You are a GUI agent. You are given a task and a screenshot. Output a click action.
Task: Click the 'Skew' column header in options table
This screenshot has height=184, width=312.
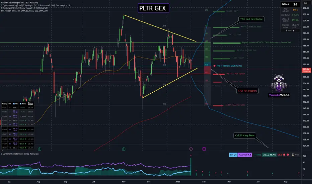[x=23, y=104]
